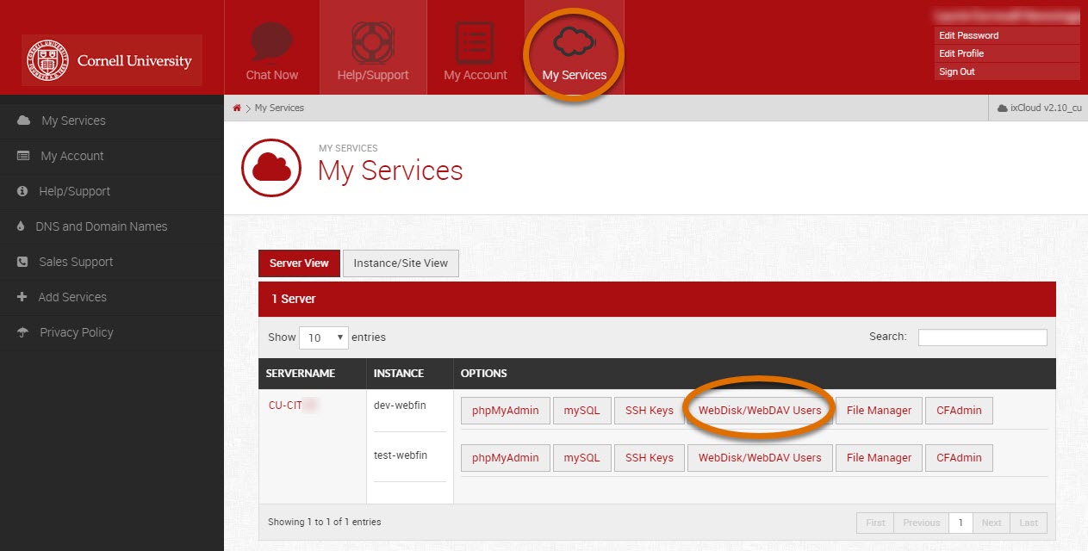Open CFAdmin for dev-webfin
1088x551 pixels.
tap(960, 411)
